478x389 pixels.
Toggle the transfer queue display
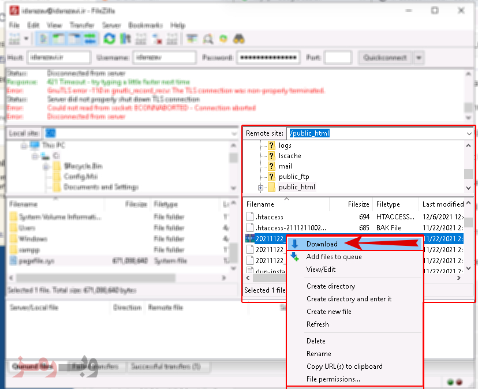point(89,39)
